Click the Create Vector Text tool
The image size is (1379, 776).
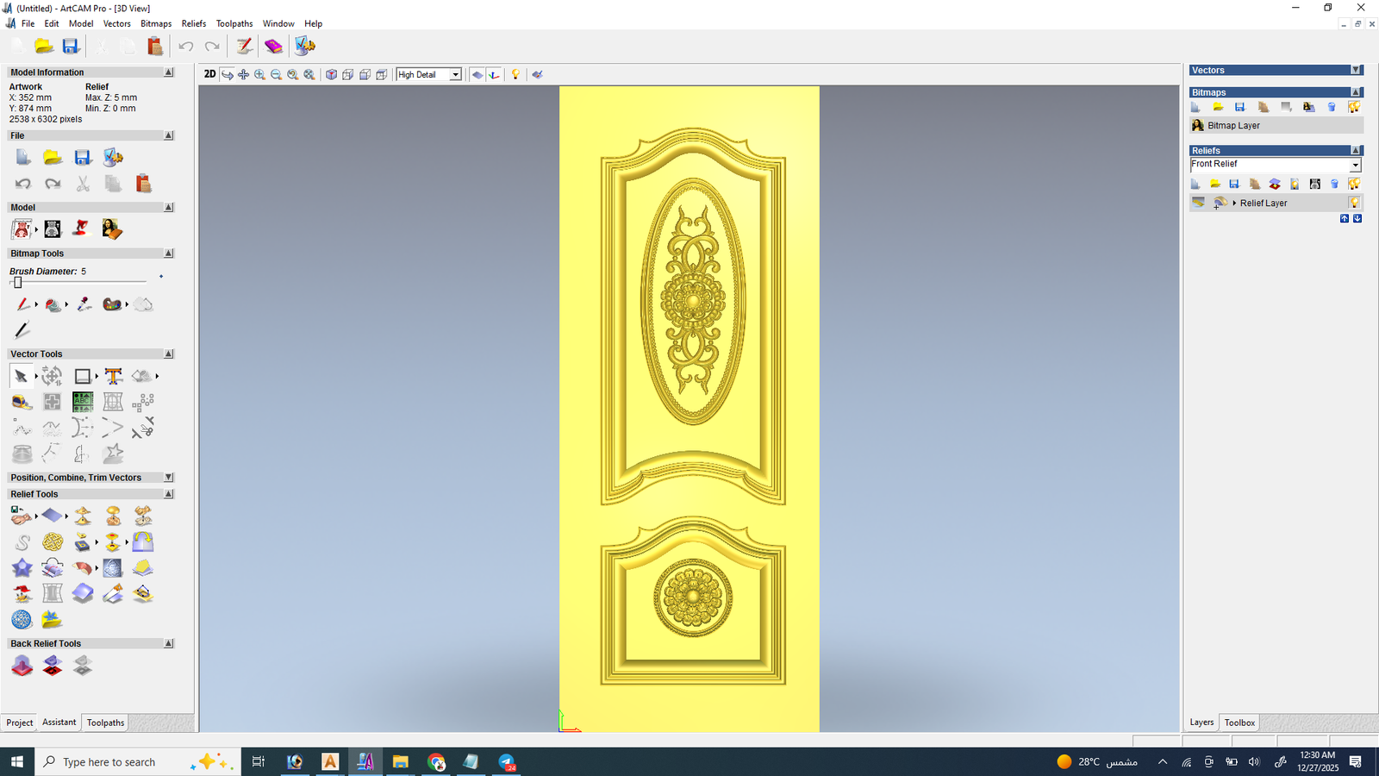click(x=113, y=376)
